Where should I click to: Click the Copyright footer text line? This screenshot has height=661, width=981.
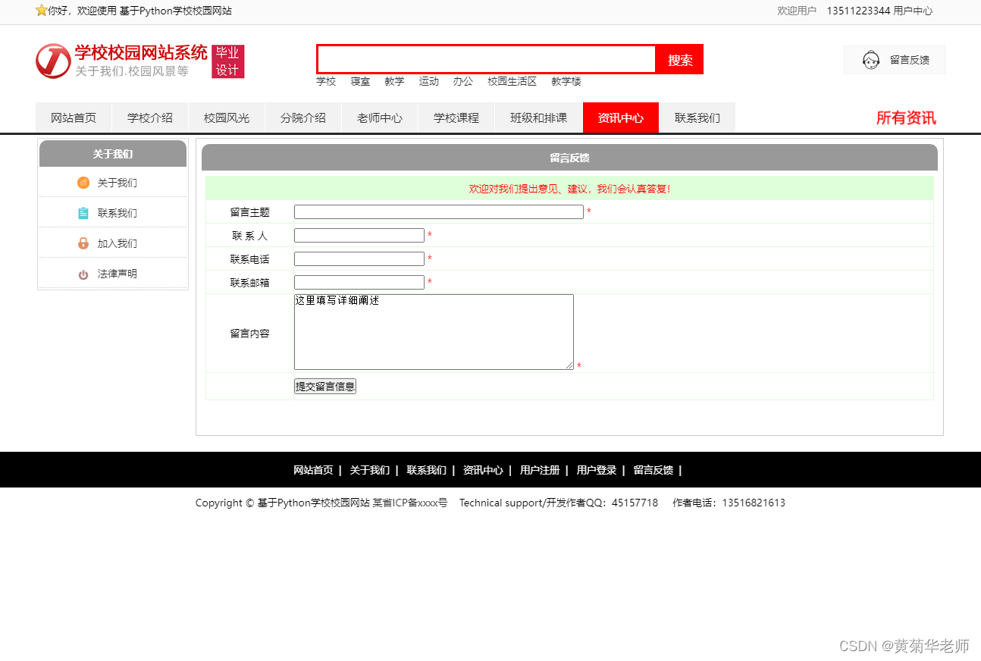coord(490,503)
